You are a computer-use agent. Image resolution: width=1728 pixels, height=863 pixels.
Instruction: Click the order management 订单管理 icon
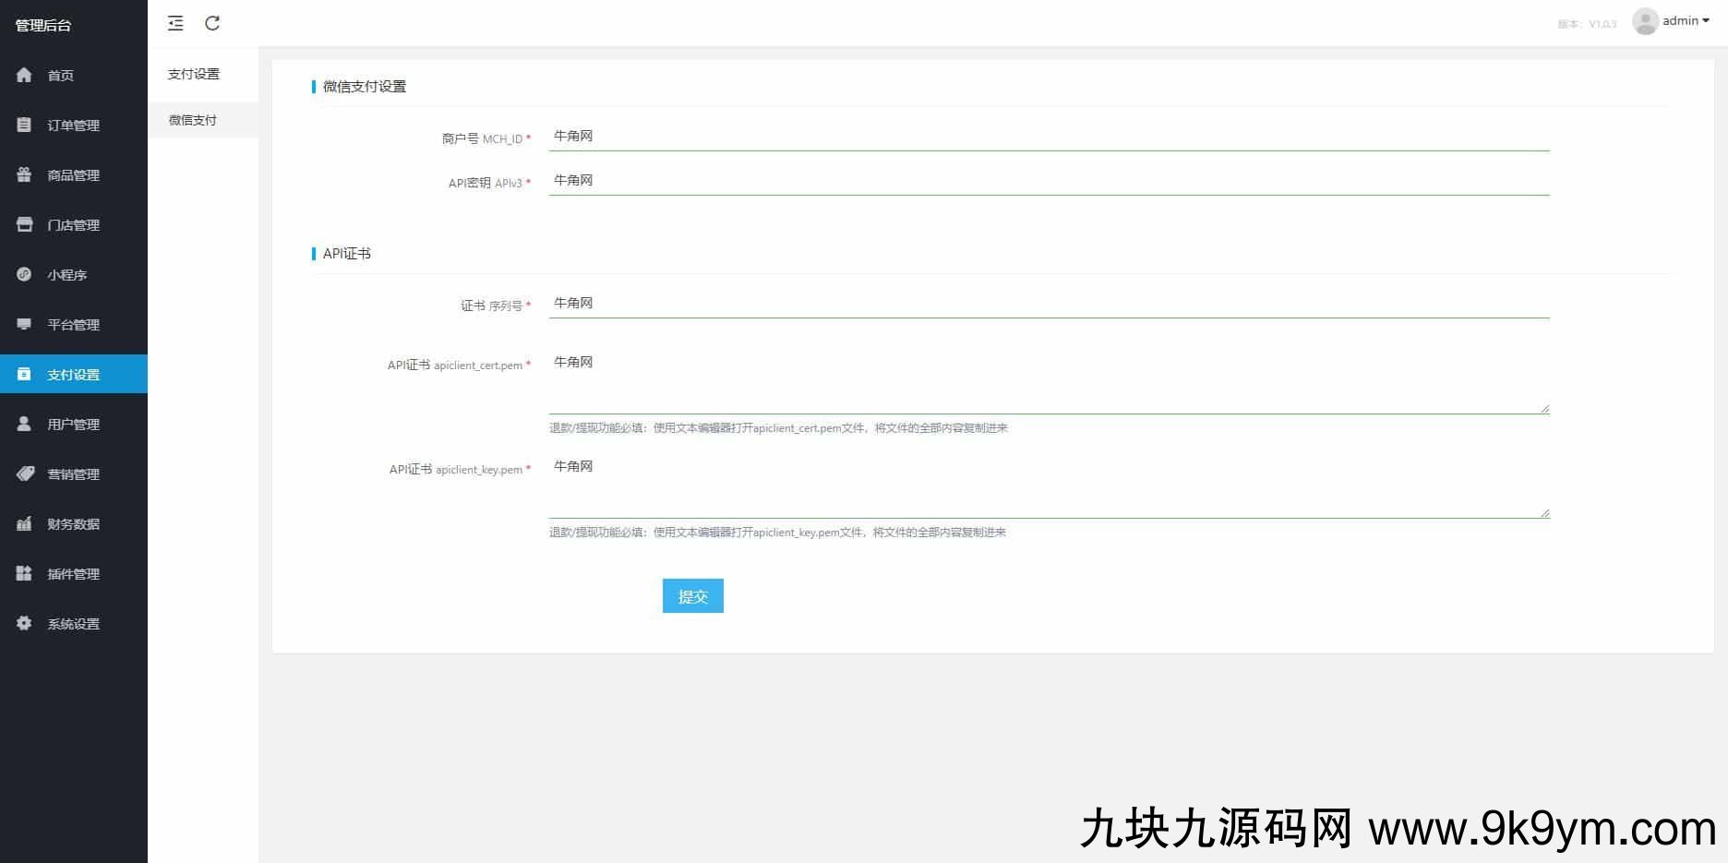click(24, 125)
